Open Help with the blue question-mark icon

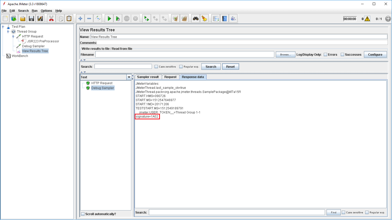(x=225, y=18)
